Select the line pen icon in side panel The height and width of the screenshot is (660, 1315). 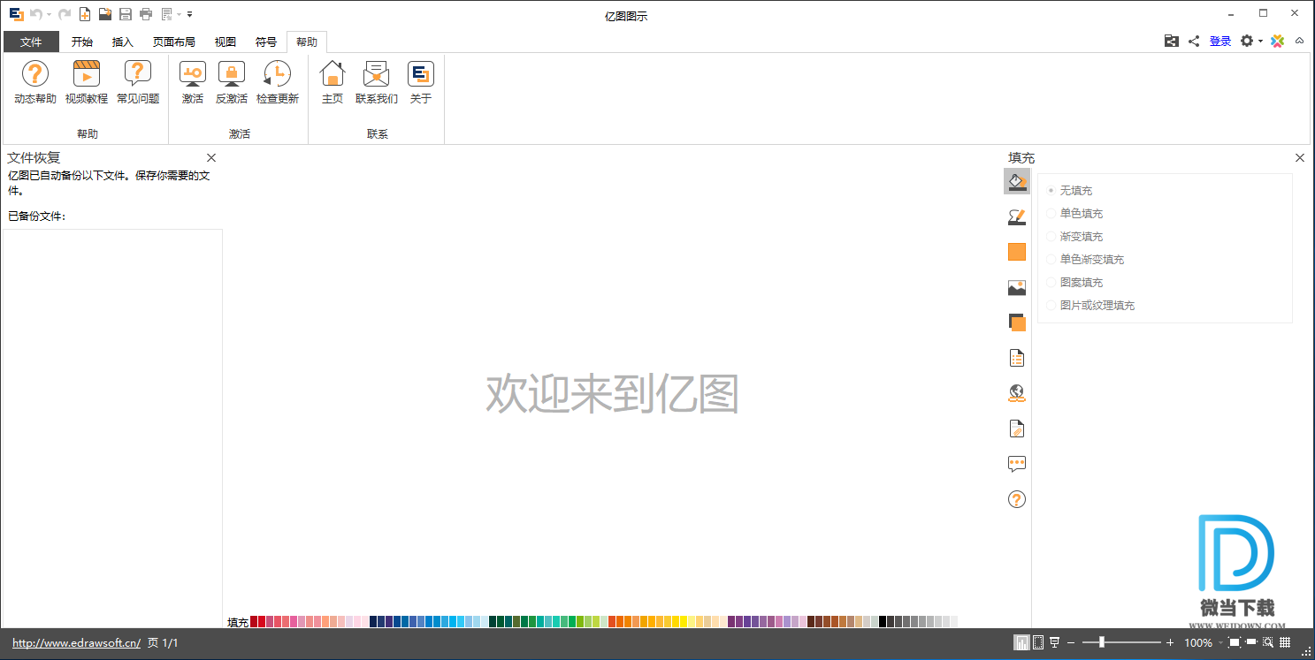(1017, 216)
